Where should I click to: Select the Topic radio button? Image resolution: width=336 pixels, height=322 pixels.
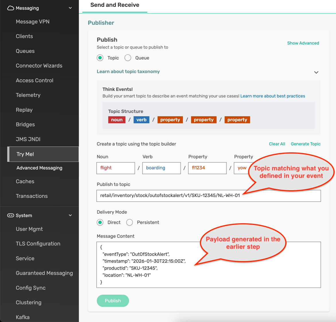(100, 58)
